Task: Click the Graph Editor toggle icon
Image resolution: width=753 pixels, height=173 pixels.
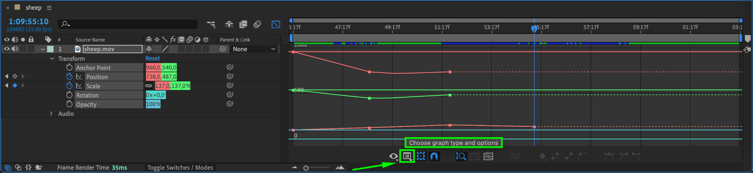Action: [275, 25]
